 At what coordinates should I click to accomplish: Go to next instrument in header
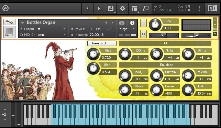point(99,9)
